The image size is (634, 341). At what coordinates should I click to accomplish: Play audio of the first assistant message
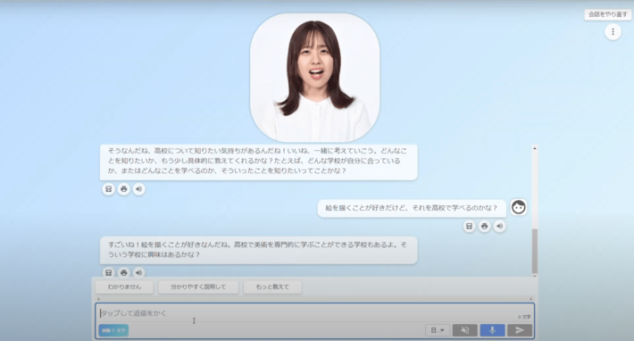tap(138, 189)
